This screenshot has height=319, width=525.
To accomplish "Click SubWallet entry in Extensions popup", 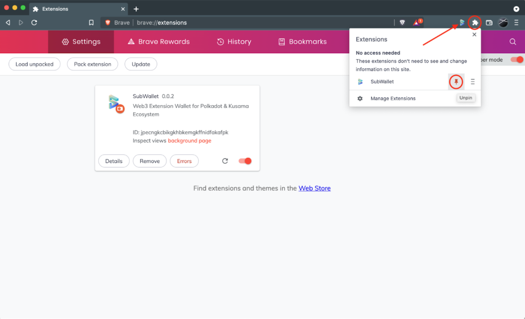I will tap(382, 82).
